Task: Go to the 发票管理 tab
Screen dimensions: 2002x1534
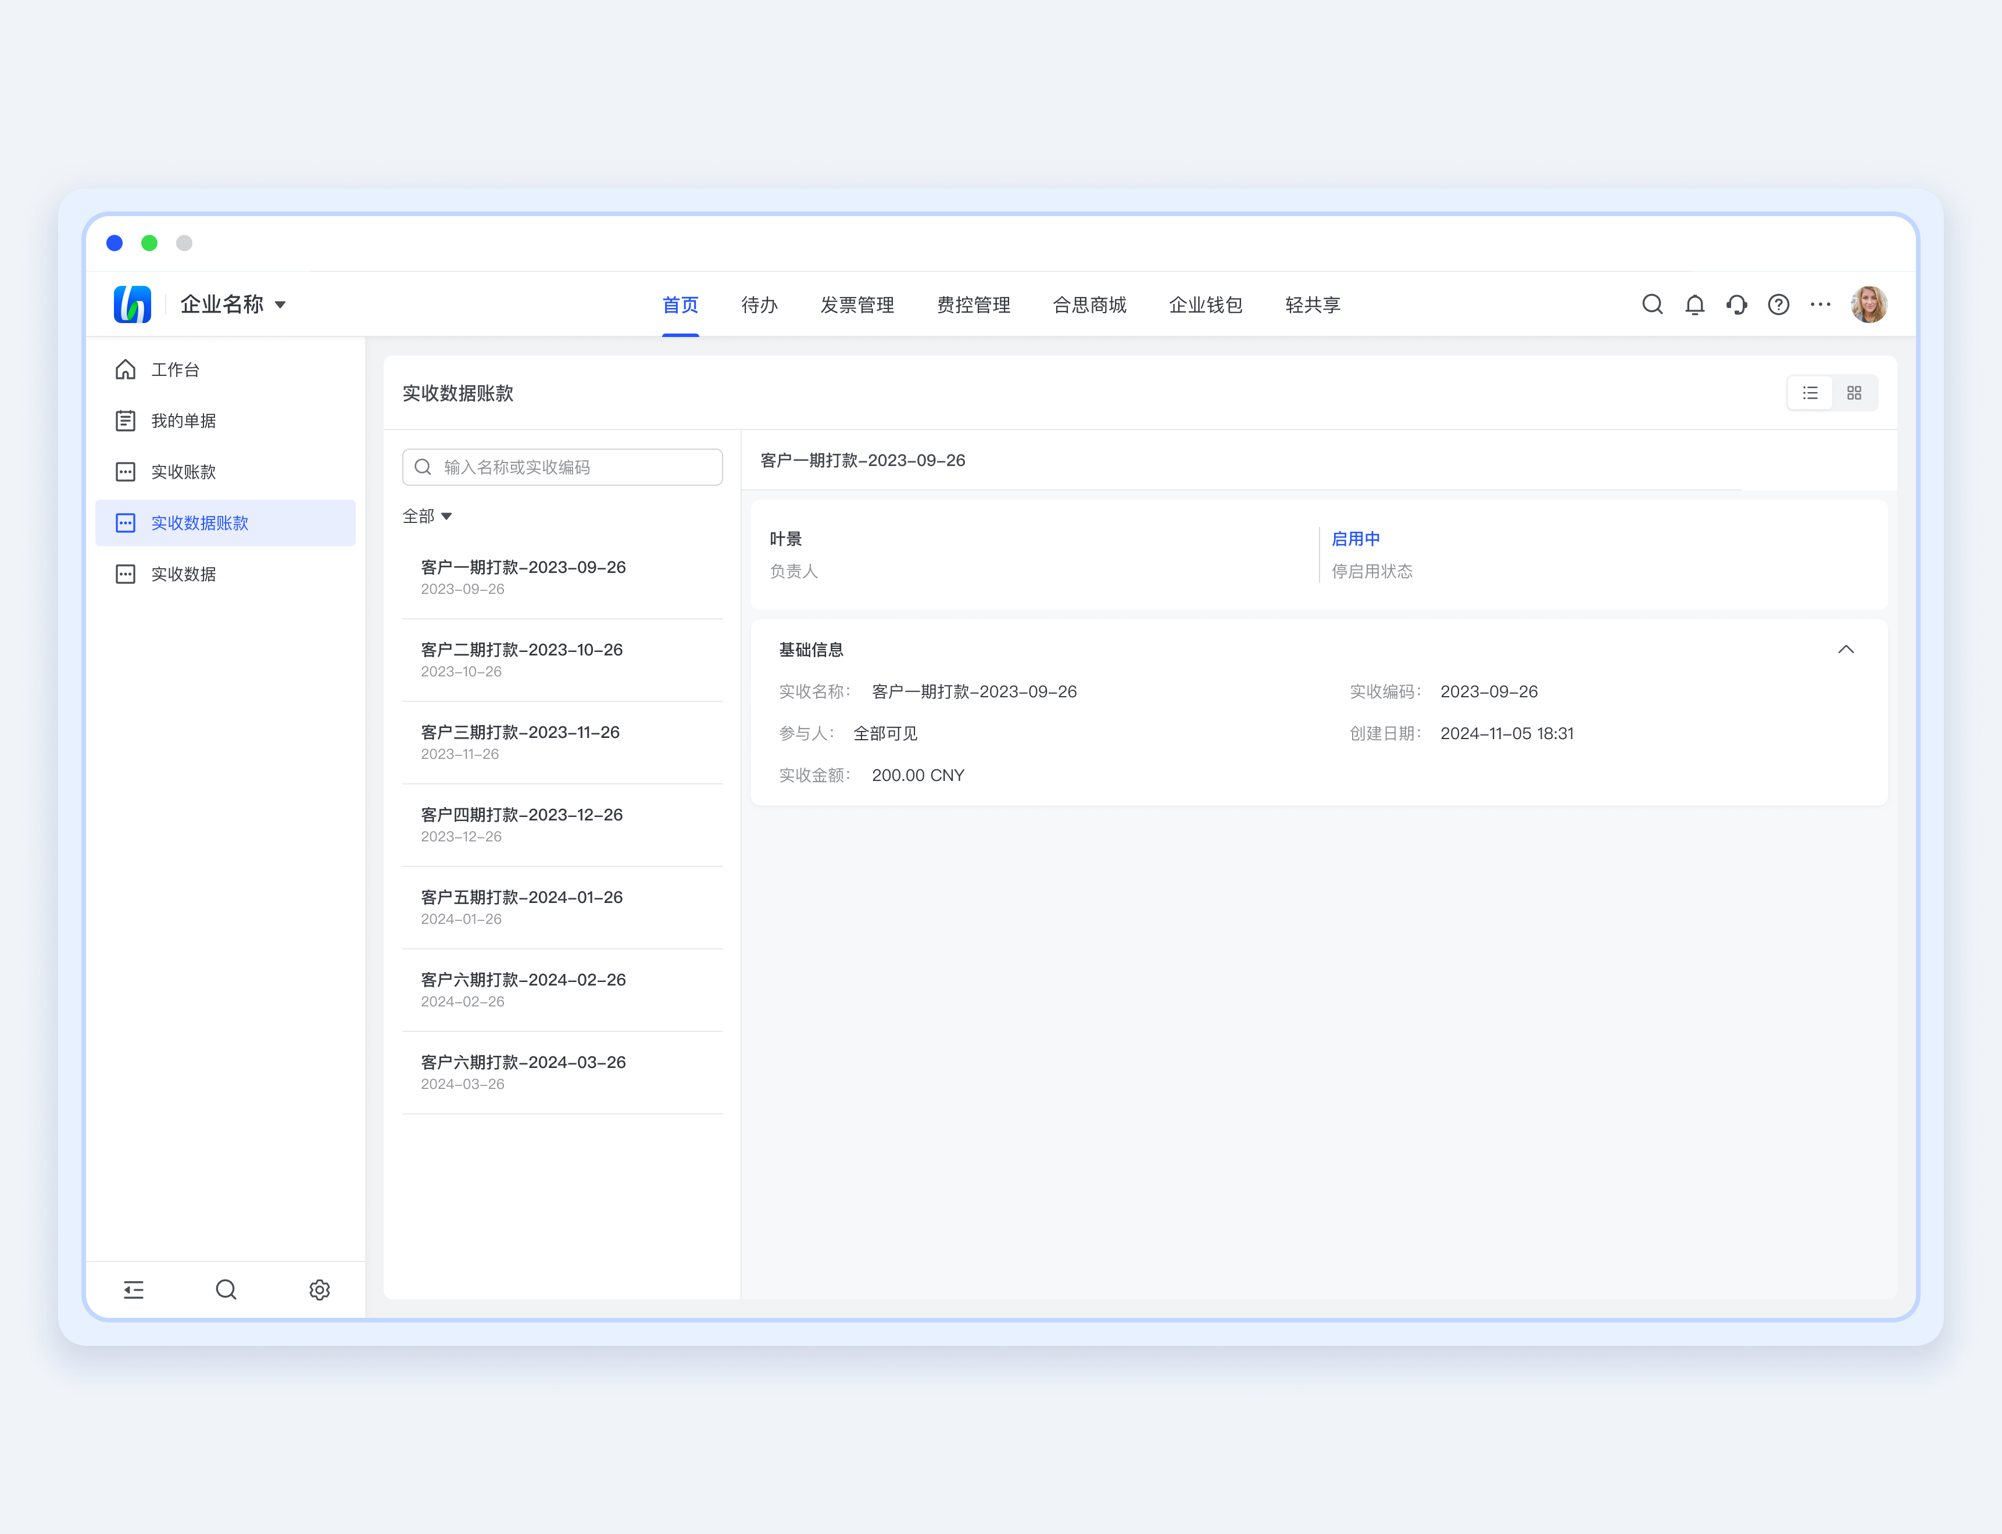Action: [857, 305]
